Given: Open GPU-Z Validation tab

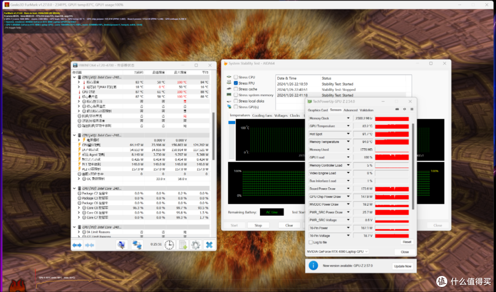Looking at the screenshot, I should pos(366,110).
